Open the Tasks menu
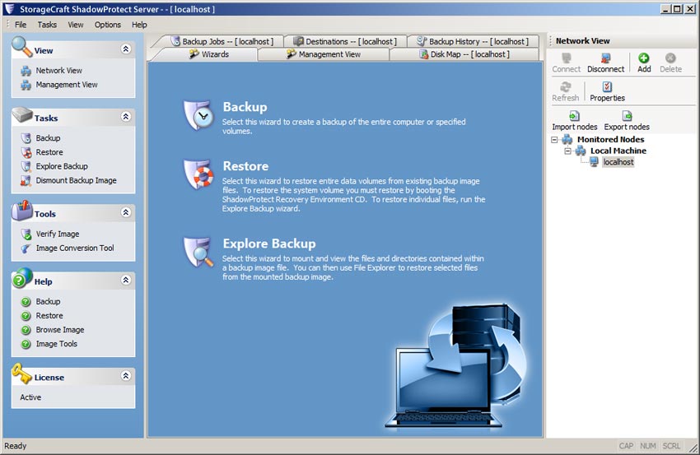Image resolution: width=700 pixels, height=455 pixels. 47,25
